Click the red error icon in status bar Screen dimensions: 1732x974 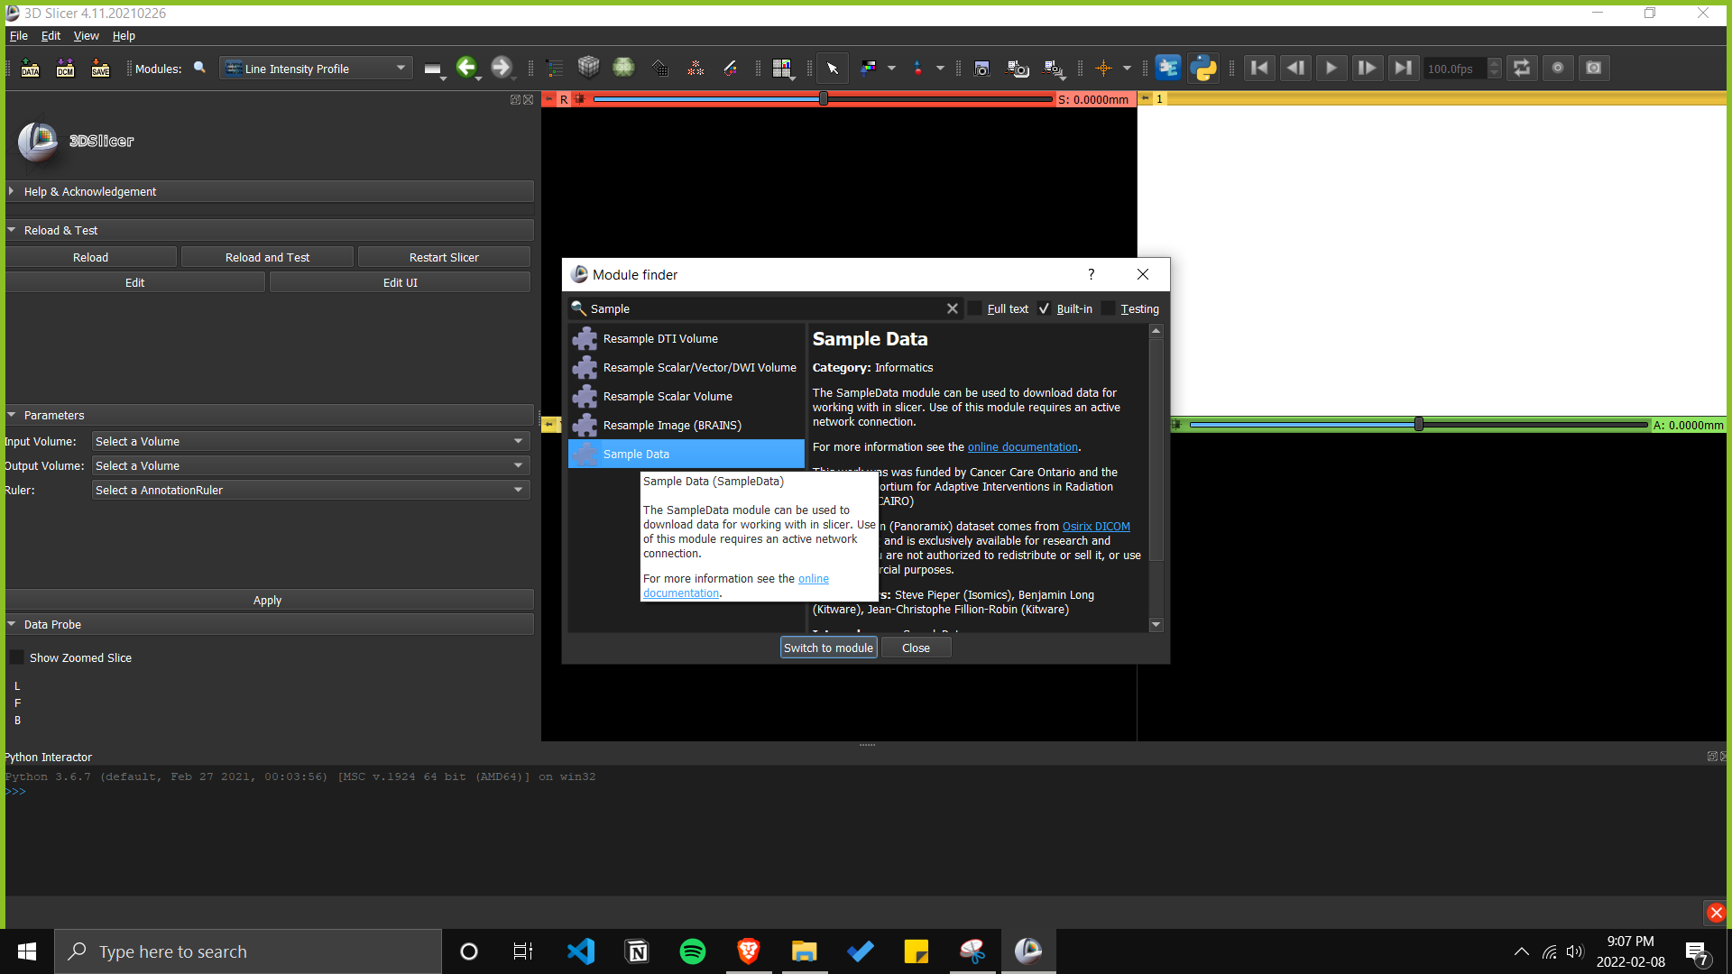point(1716,913)
